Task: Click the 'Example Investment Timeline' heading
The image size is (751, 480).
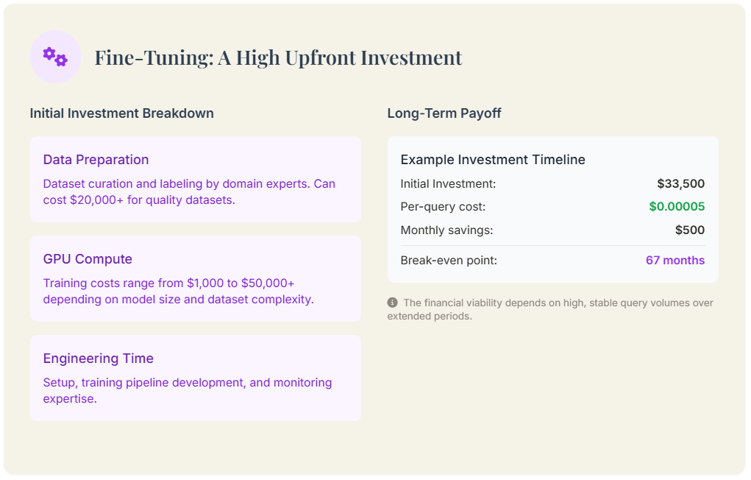Action: click(x=493, y=160)
